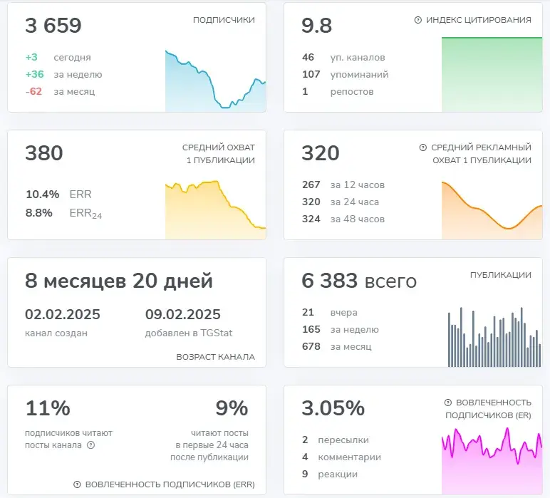Screen dimensions: 550x498
Task: Click engagement rate value 3.05%
Action: click(333, 408)
